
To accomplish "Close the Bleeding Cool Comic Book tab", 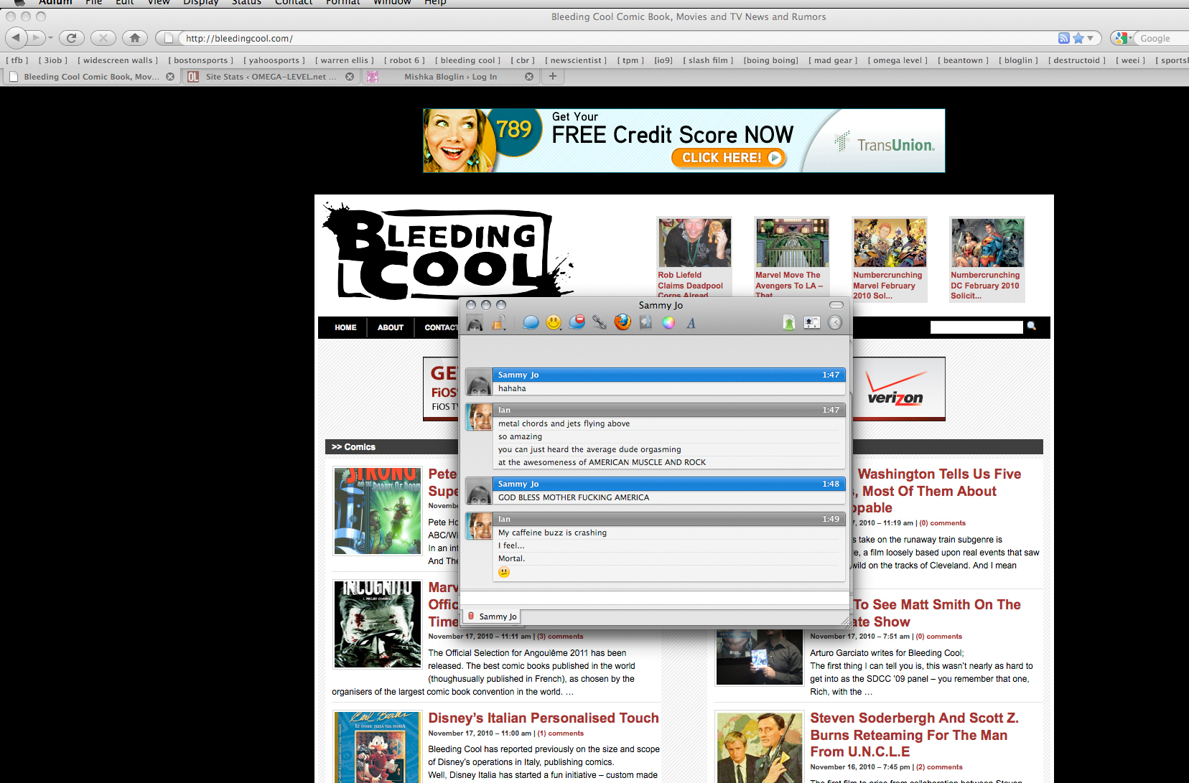I will coord(170,77).
